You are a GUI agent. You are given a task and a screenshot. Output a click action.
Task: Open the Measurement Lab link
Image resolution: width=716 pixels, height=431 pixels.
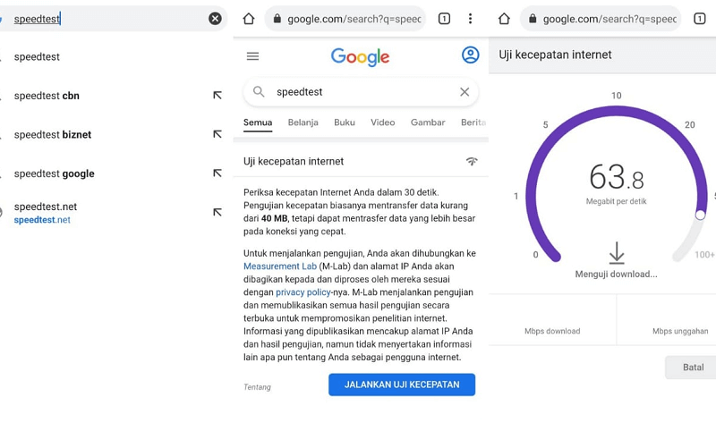pos(280,266)
